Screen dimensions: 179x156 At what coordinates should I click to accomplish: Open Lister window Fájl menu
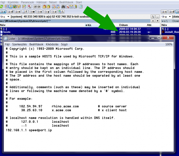tap(7, 44)
